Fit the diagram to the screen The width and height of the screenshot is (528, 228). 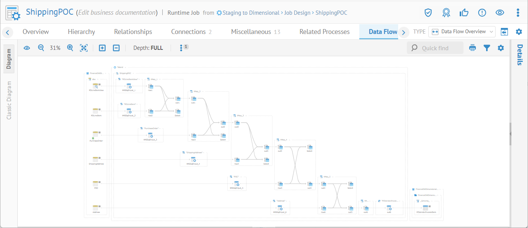tap(84, 48)
